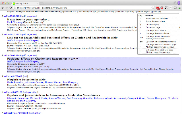Open author Alberto Accomazzi
182x114 pixels.
click(x=115, y=98)
